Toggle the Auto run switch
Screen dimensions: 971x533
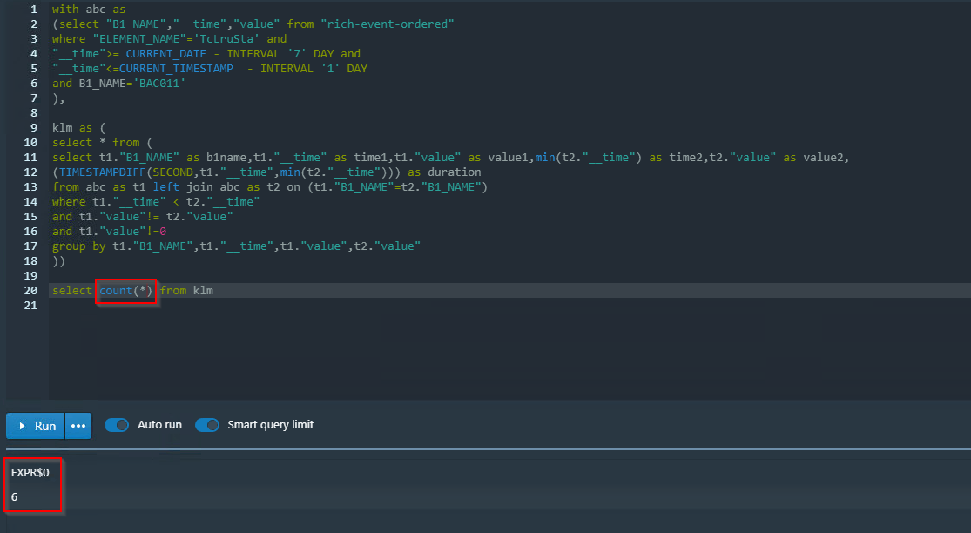(117, 425)
